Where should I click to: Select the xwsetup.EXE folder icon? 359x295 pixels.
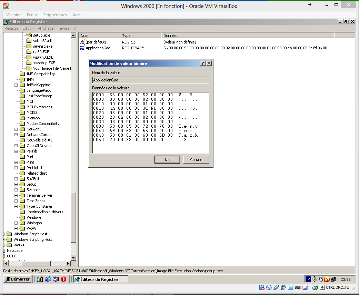coord(29,63)
